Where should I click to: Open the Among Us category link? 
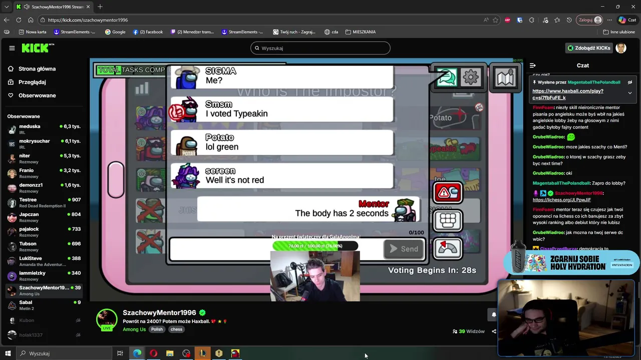pyautogui.click(x=134, y=329)
